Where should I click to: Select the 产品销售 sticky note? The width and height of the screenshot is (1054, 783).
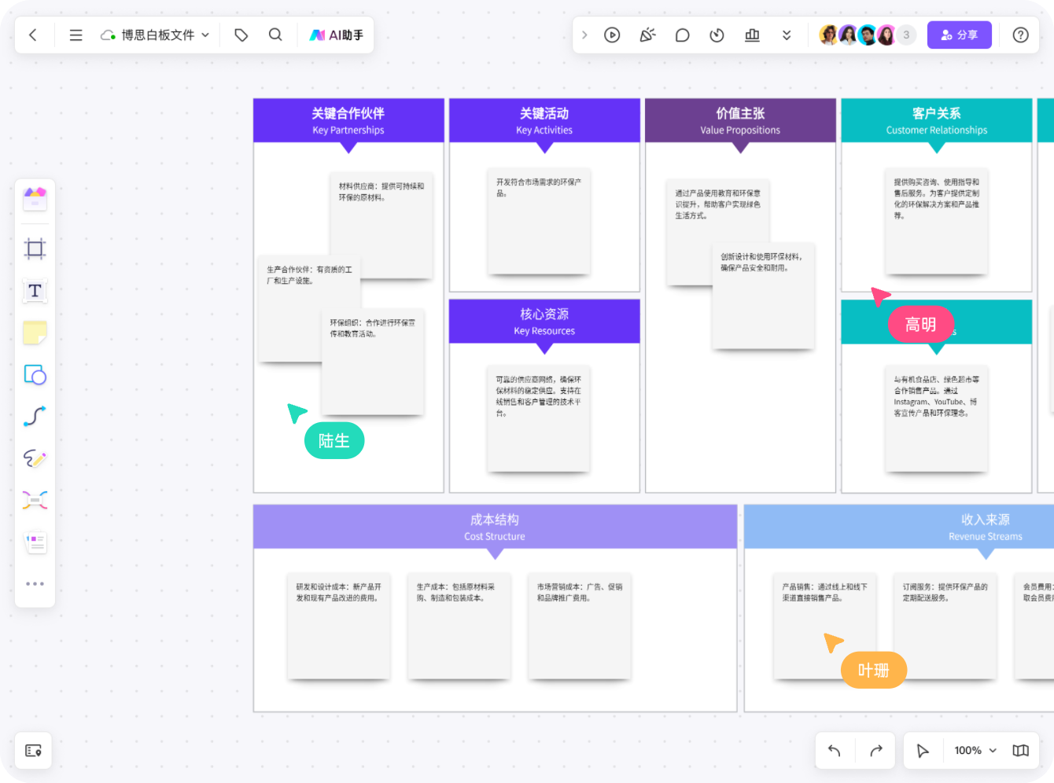pyautogui.click(x=825, y=627)
